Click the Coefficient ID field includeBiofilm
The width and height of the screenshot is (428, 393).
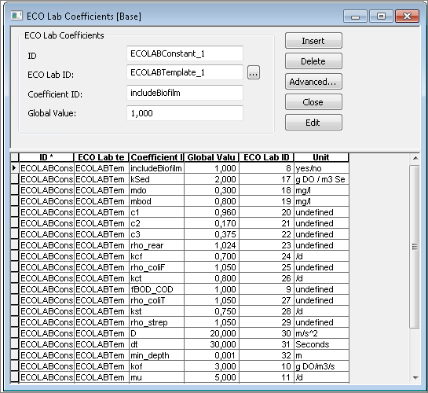[x=185, y=93]
